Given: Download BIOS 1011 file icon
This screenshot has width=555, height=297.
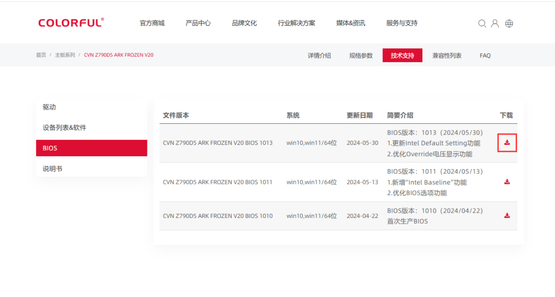Looking at the screenshot, I should (x=507, y=182).
